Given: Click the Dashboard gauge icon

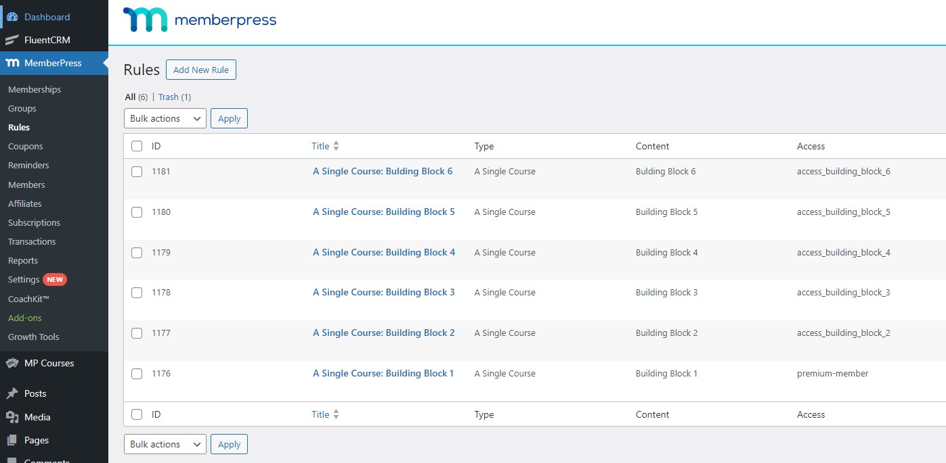Looking at the screenshot, I should 12,17.
